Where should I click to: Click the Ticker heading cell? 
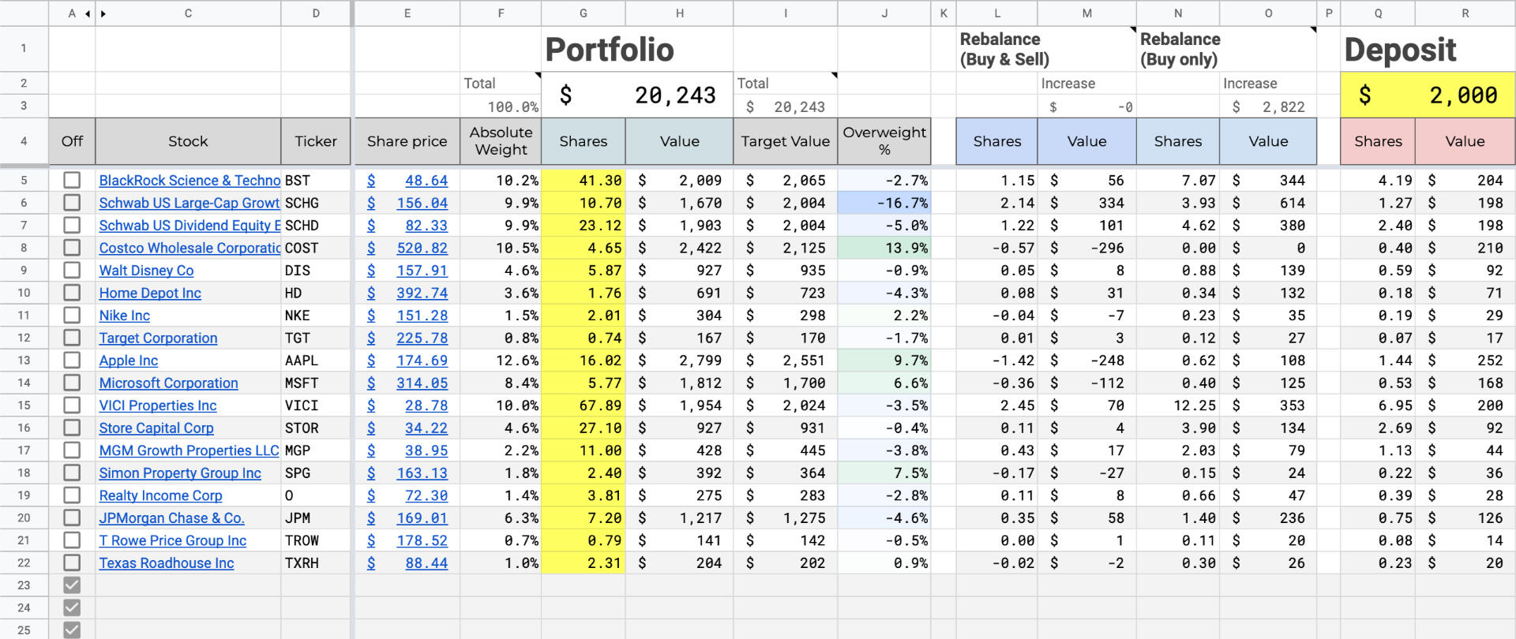[x=316, y=141]
